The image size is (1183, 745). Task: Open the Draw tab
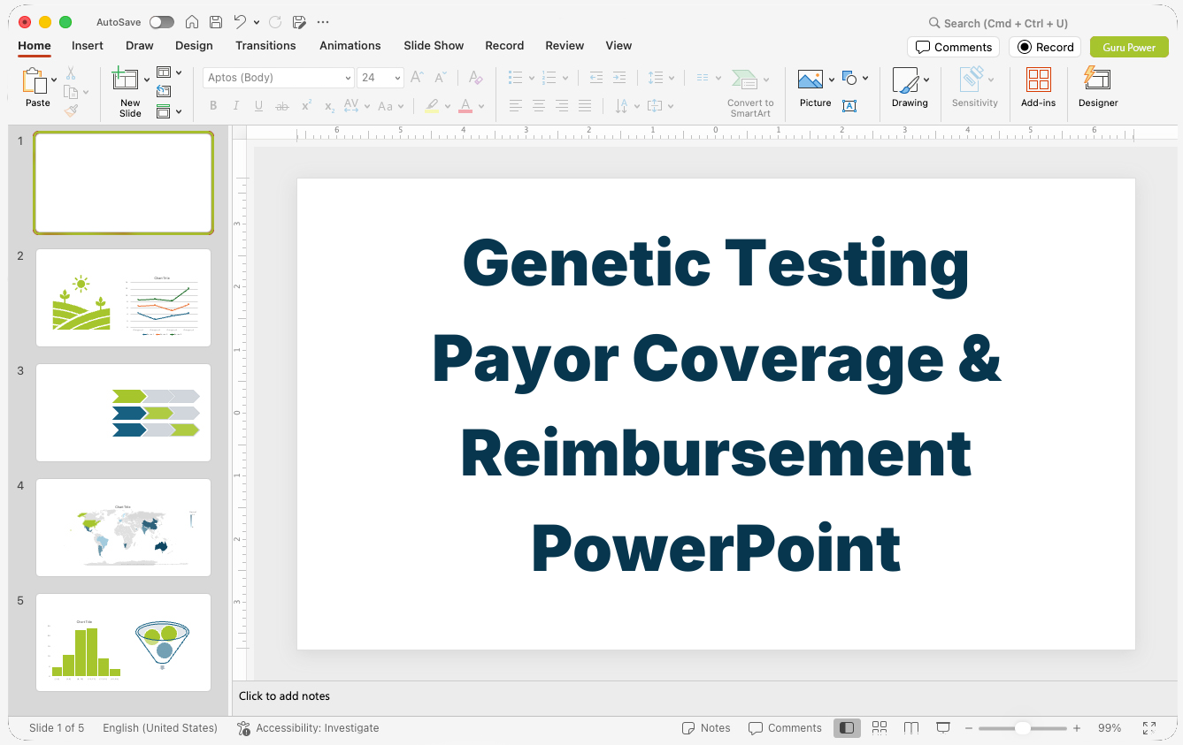pos(140,45)
